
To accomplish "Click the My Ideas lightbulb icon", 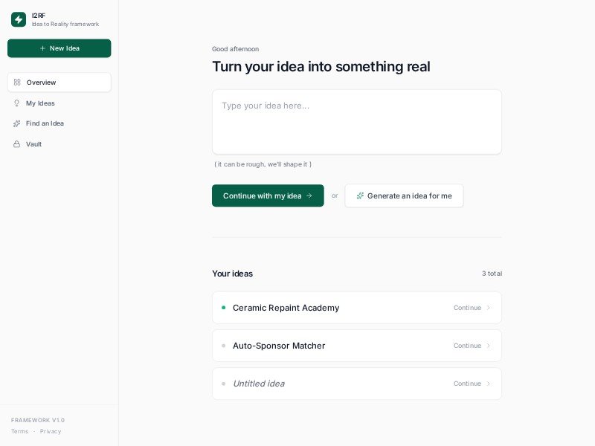I will pos(16,103).
